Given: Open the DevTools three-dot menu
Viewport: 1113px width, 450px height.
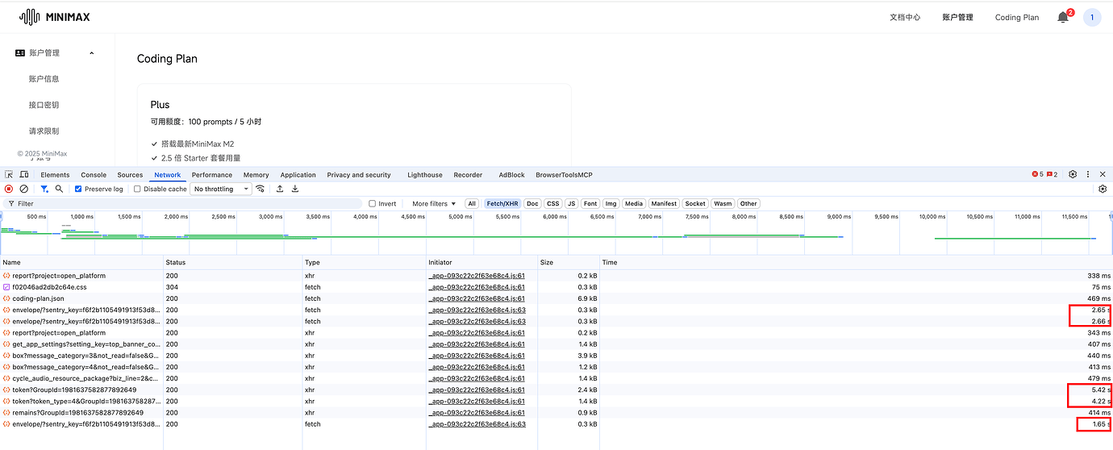Looking at the screenshot, I should click(1088, 174).
